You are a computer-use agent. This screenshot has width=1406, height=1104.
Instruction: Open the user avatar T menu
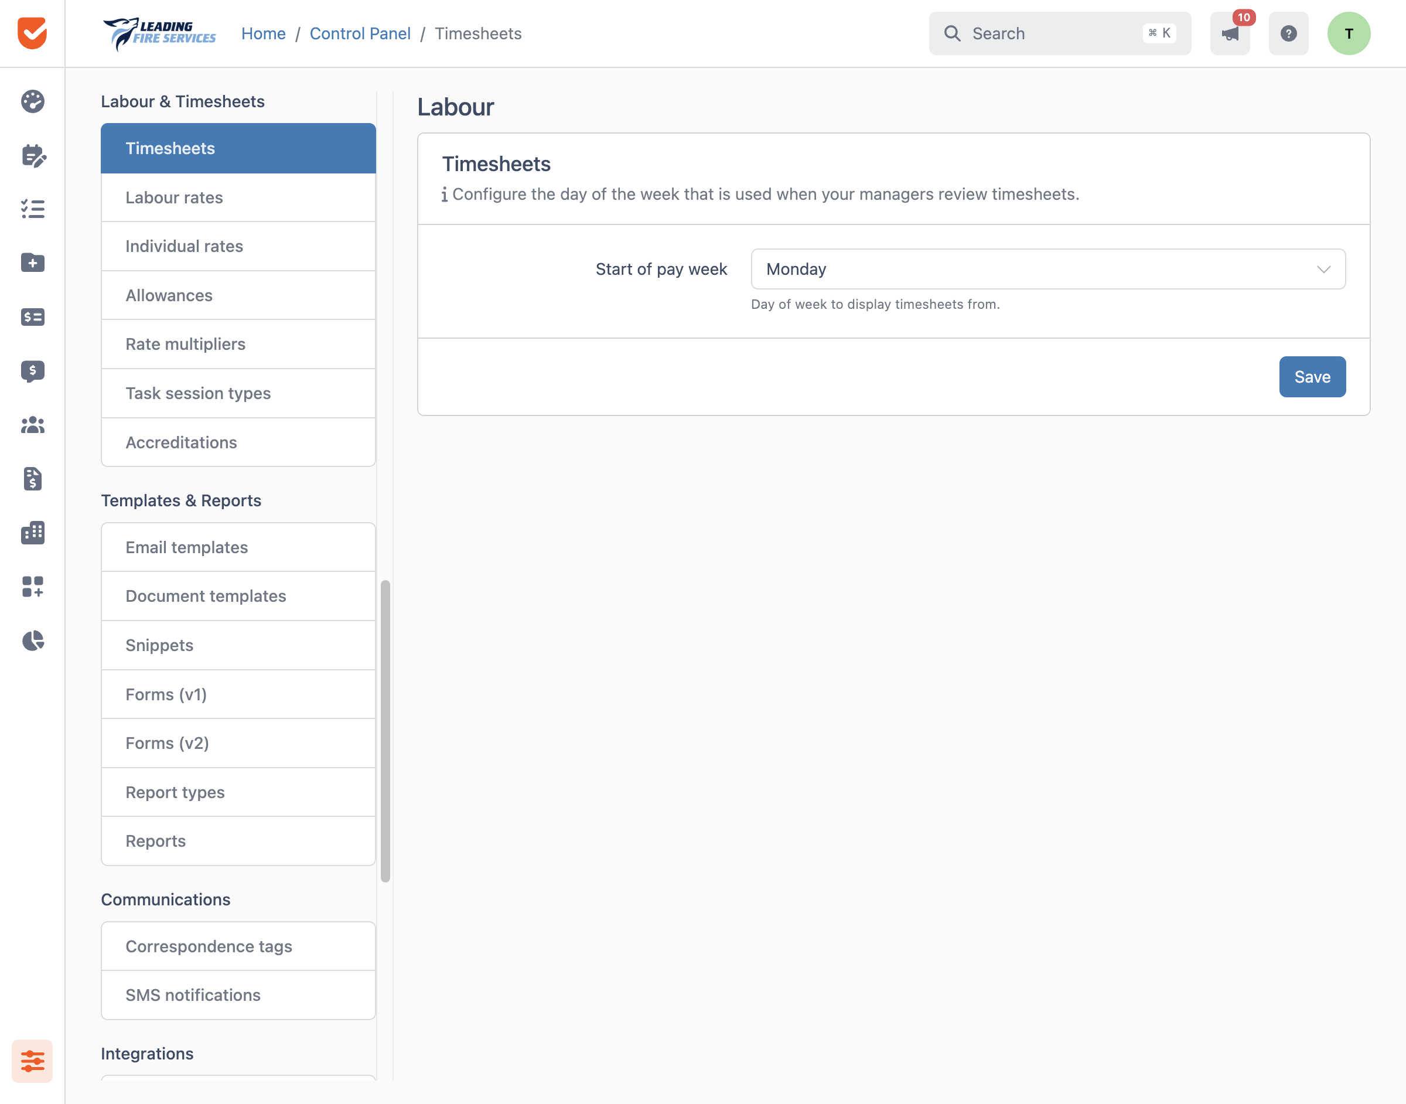1349,33
